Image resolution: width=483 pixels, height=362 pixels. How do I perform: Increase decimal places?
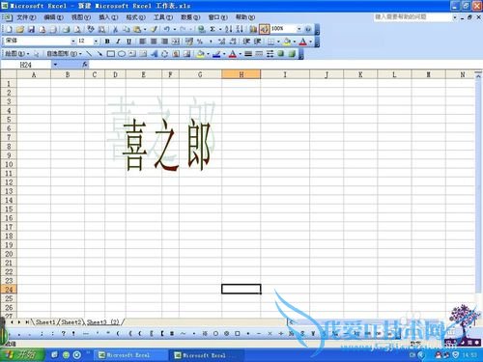pyautogui.click(x=221, y=42)
